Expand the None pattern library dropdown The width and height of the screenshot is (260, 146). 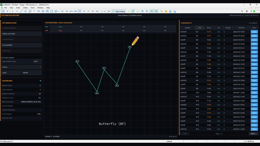[21, 67]
